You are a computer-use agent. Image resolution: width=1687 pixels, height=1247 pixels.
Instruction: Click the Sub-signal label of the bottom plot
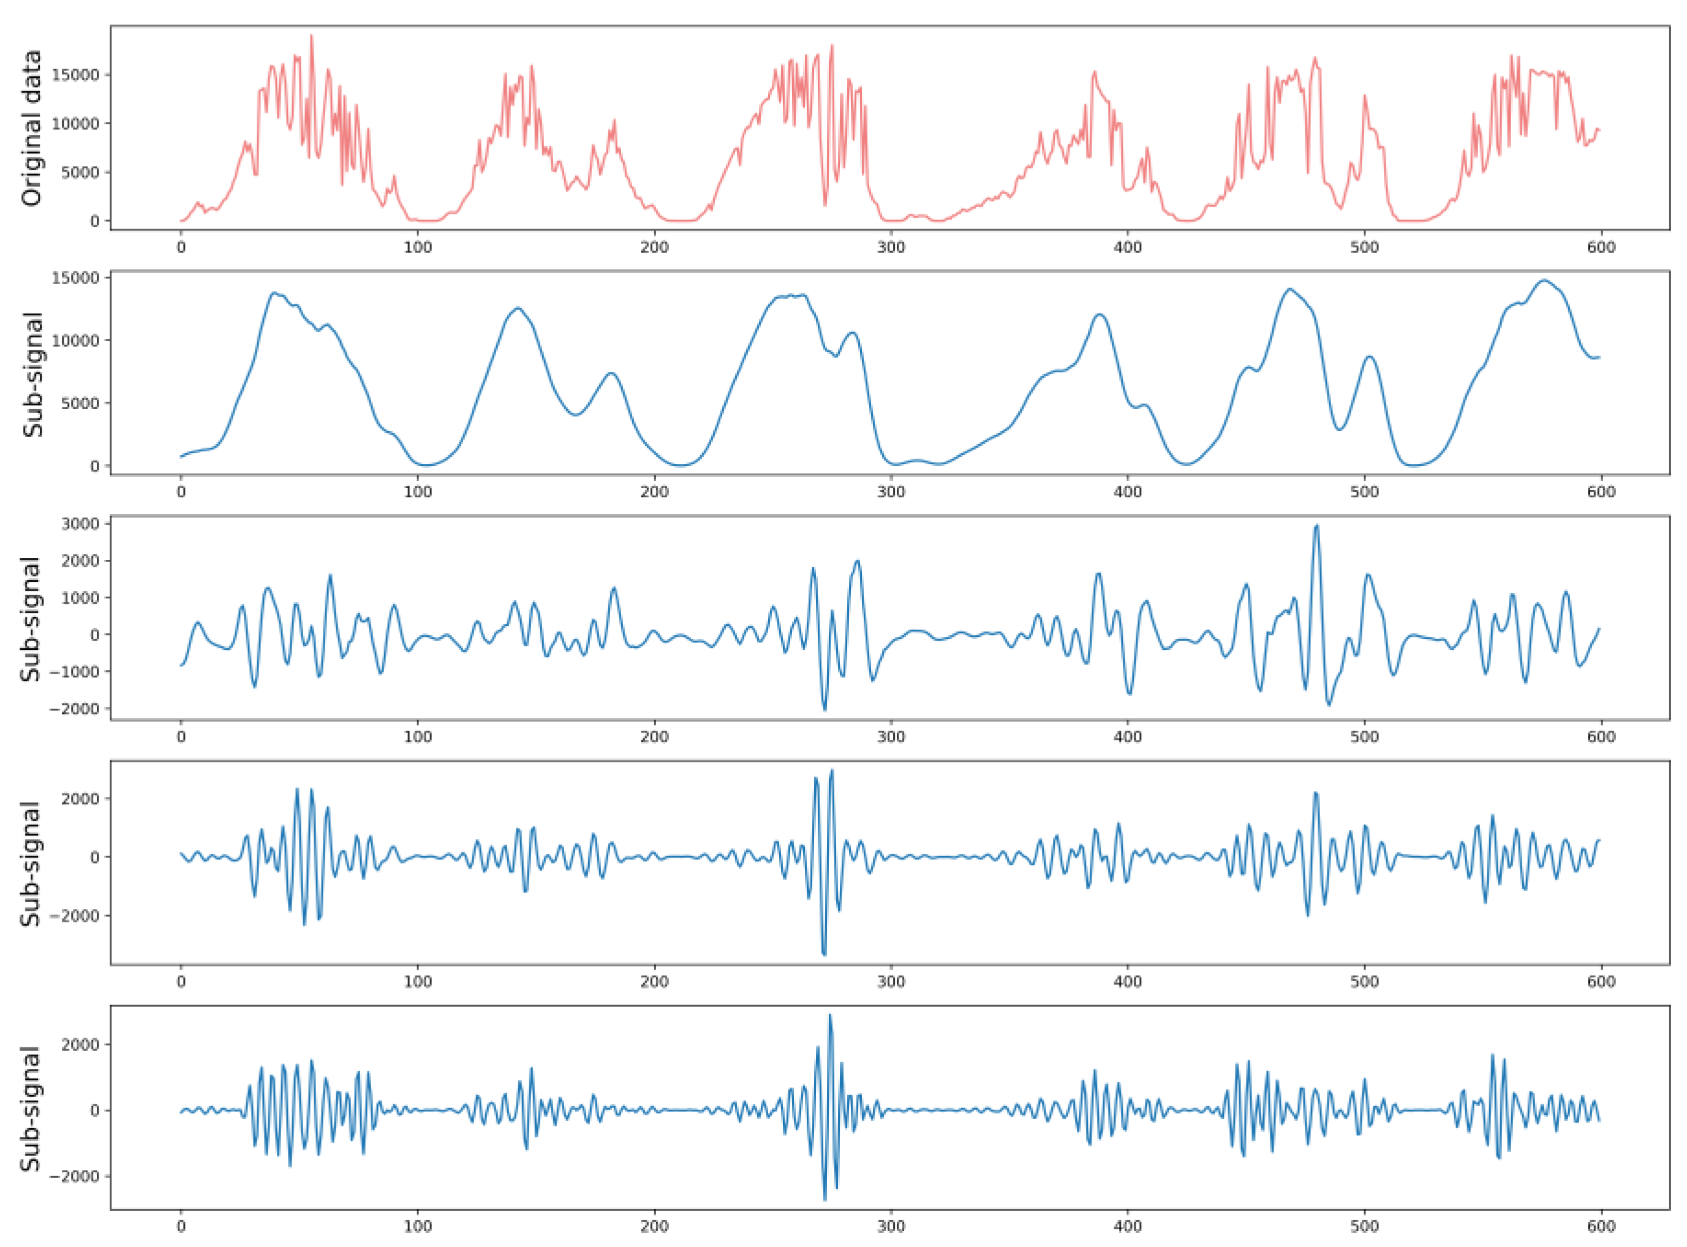[31, 1110]
